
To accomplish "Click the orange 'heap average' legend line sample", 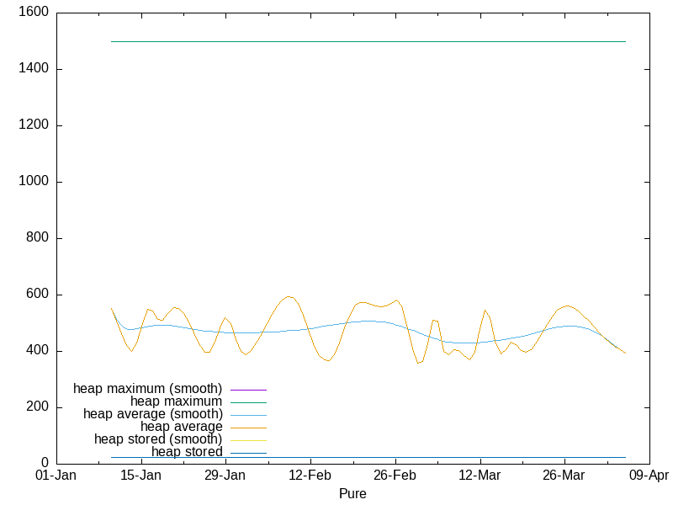I will pos(248,428).
